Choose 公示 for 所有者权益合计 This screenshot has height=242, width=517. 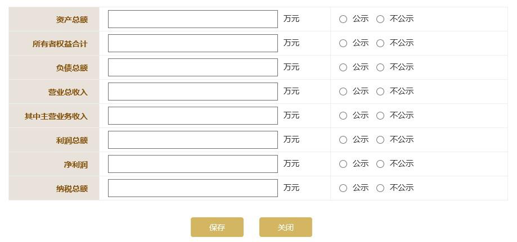tap(343, 43)
